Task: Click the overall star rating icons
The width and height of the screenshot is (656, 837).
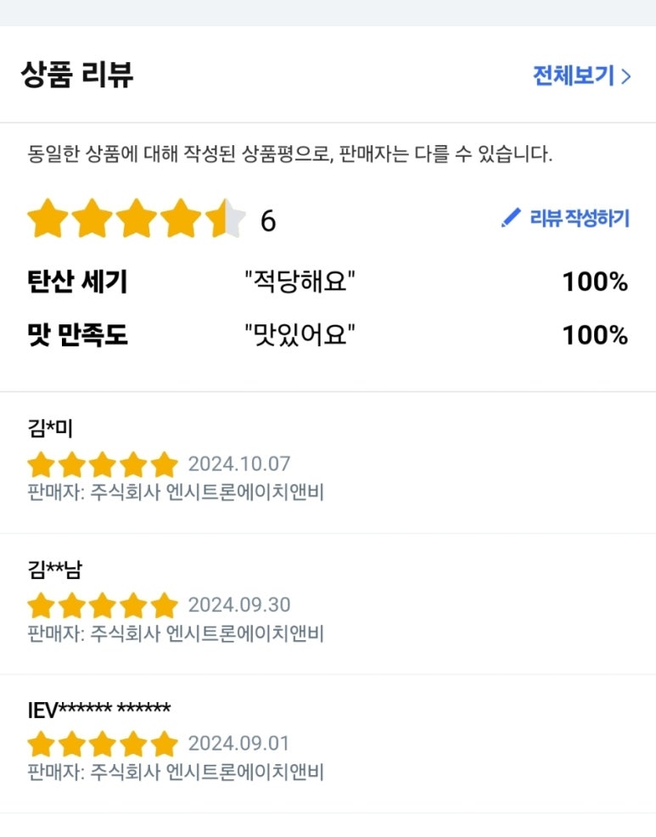Action: [136, 220]
